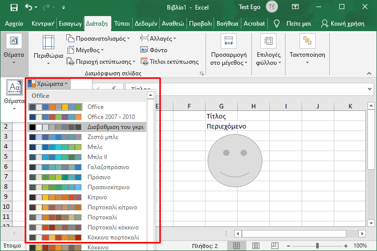Select the Office color scheme

[x=87, y=107]
